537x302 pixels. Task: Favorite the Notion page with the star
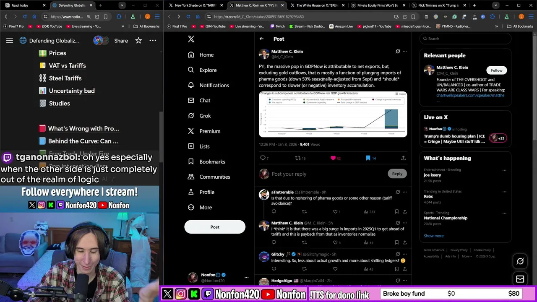click(x=138, y=41)
